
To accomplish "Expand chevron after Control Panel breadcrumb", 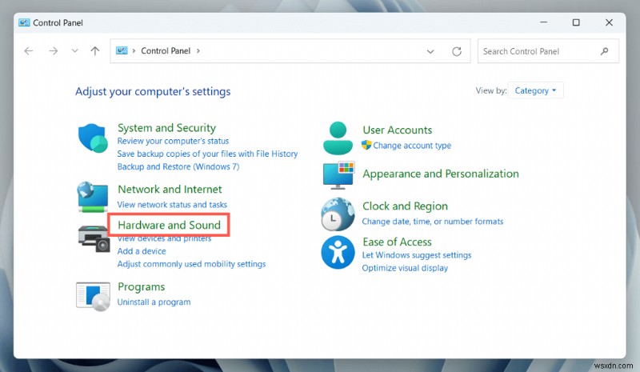I will 198,51.
